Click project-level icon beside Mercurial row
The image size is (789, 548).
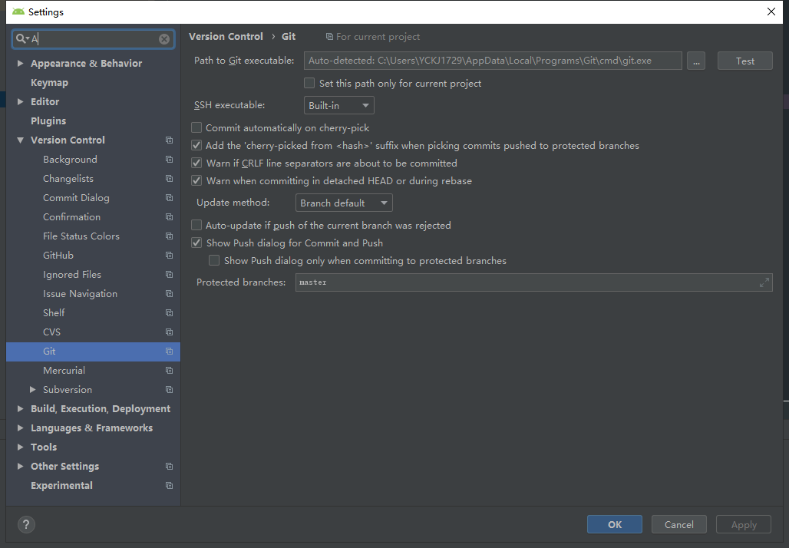coord(169,371)
